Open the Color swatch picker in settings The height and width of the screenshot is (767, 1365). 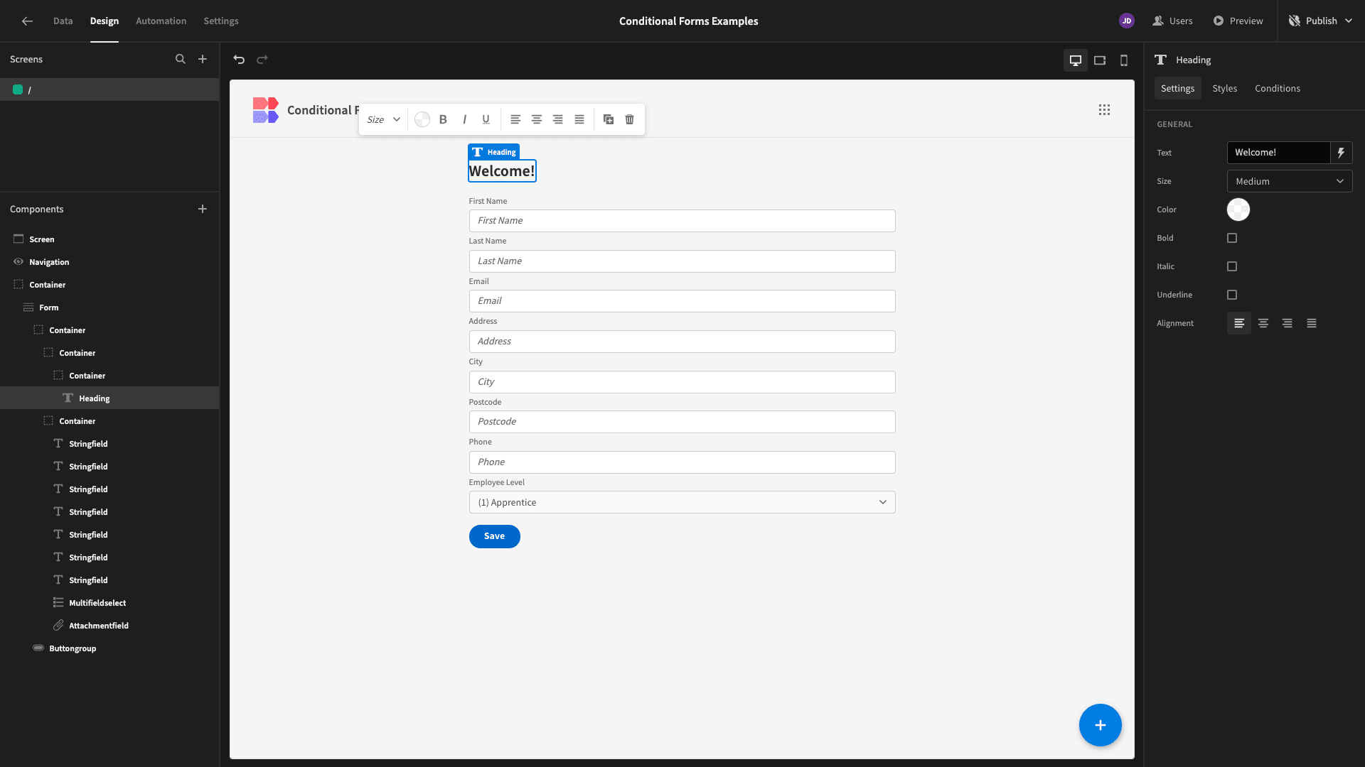[1238, 210]
